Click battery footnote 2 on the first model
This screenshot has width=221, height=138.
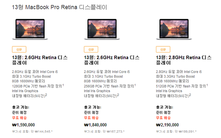click(x=46, y=95)
